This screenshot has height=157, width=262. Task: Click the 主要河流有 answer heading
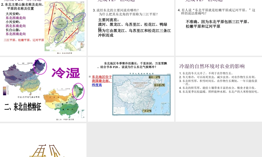pyautogui.click(x=108, y=20)
